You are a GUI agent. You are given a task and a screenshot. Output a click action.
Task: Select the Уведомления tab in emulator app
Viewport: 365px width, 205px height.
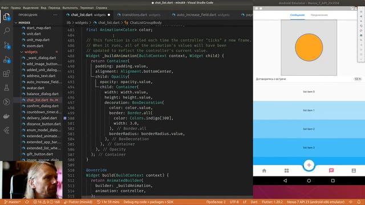[x=319, y=15]
